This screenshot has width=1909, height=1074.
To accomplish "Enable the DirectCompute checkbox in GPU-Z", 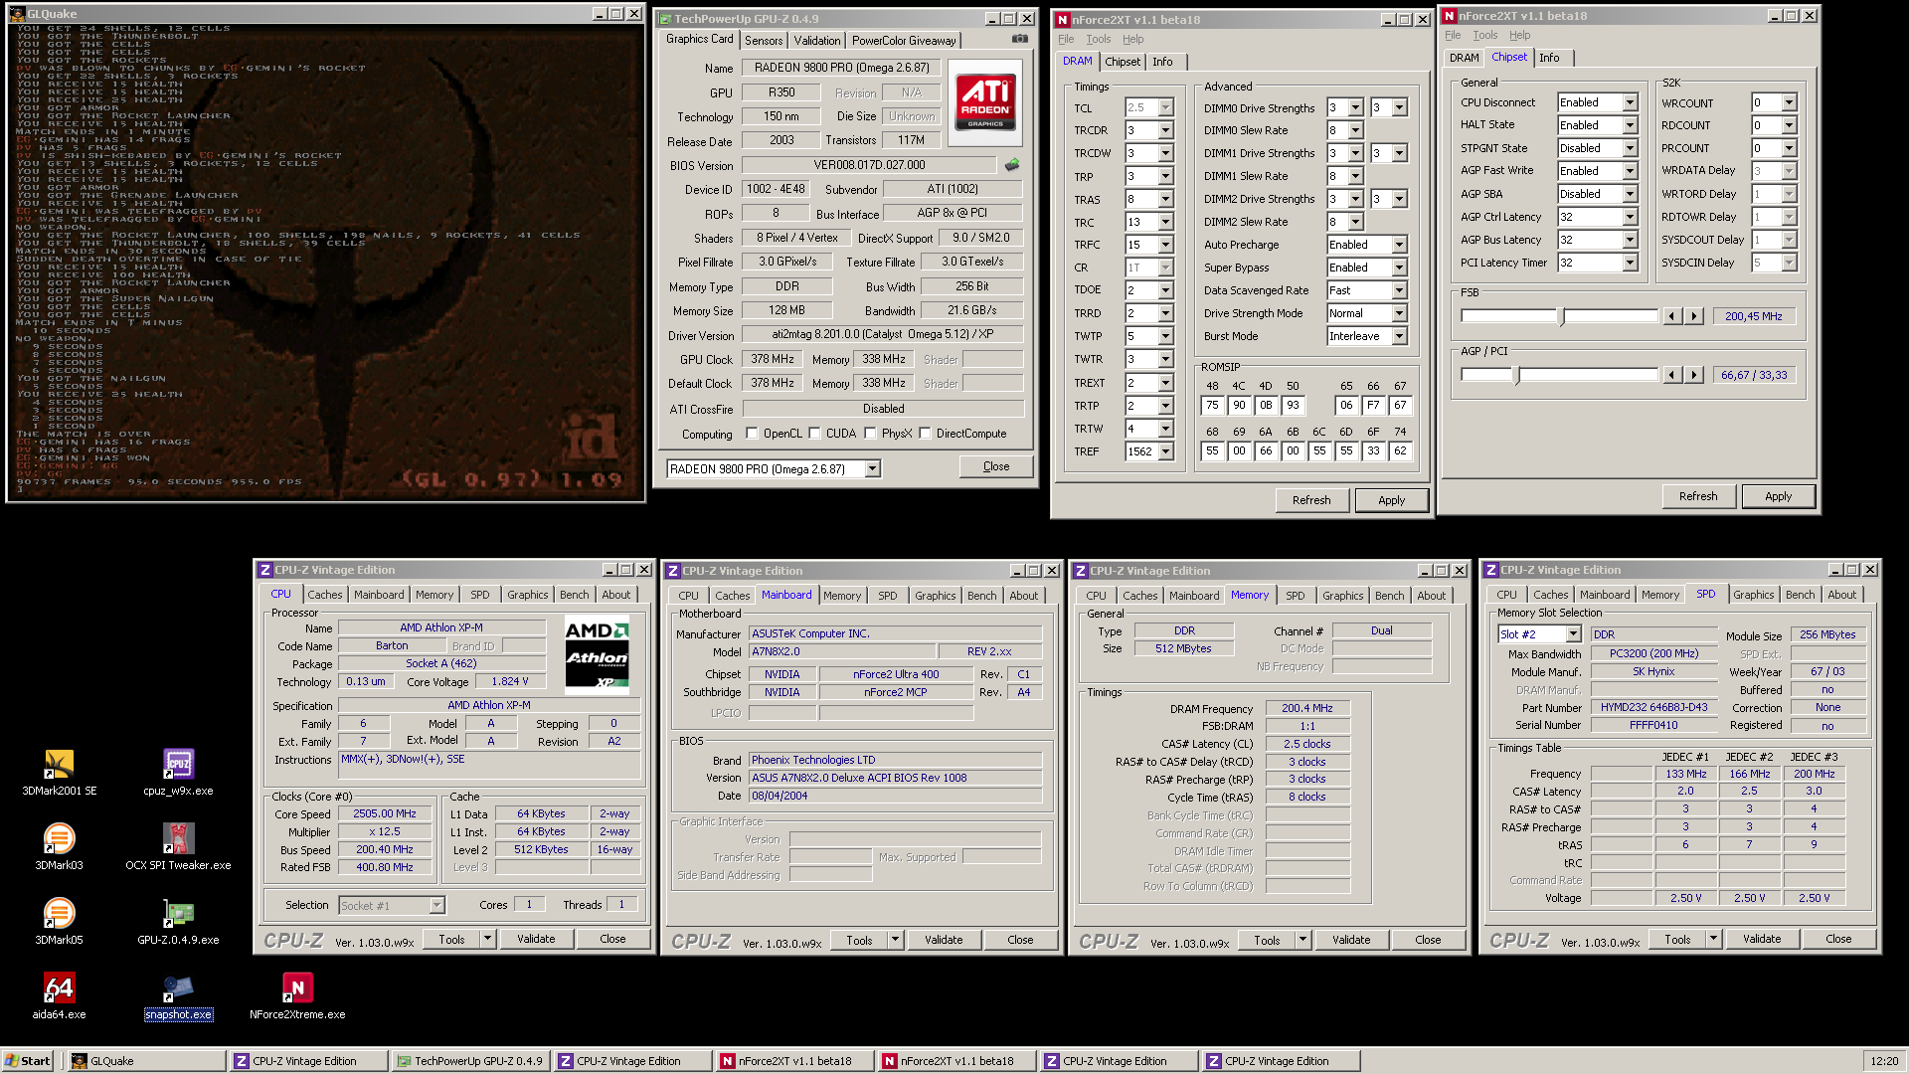I will 925,434.
